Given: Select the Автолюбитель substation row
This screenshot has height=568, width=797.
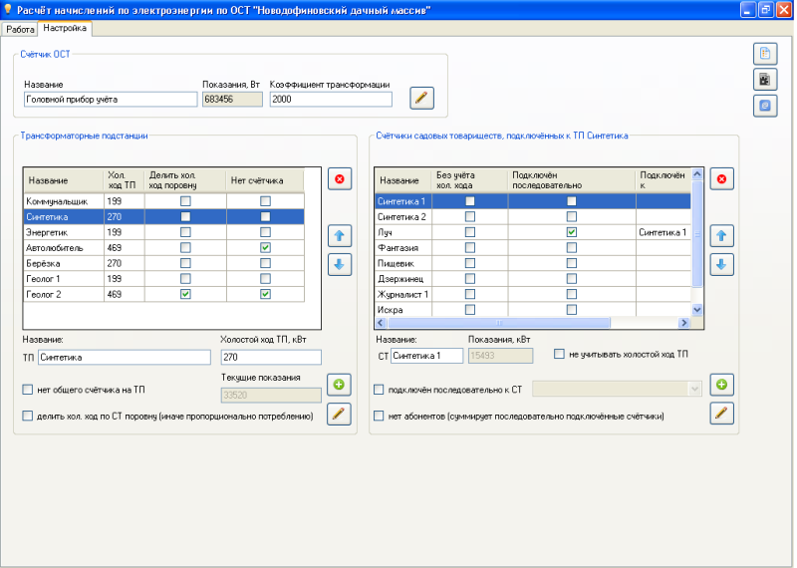Looking at the screenshot, I should (163, 248).
